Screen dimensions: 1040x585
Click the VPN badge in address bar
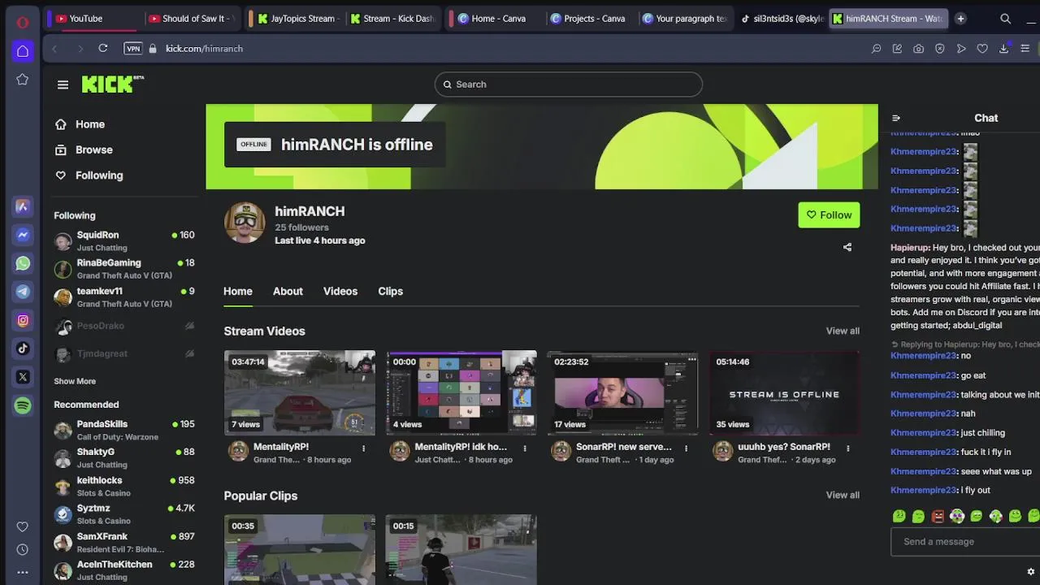132,49
